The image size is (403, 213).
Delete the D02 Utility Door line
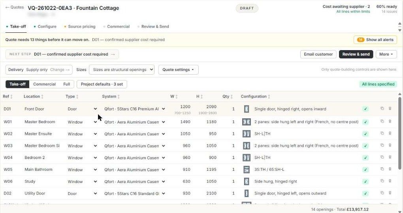390,193
